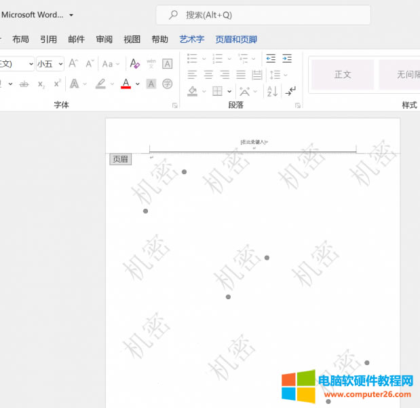Click the bullet list icon
Screen dimensions: 420x408
(x=192, y=58)
